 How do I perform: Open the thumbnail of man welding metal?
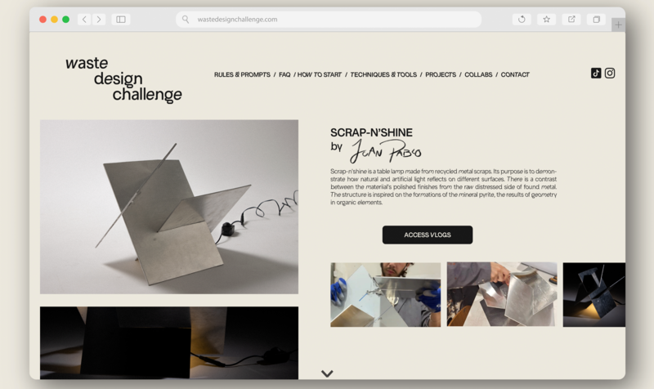(x=385, y=294)
